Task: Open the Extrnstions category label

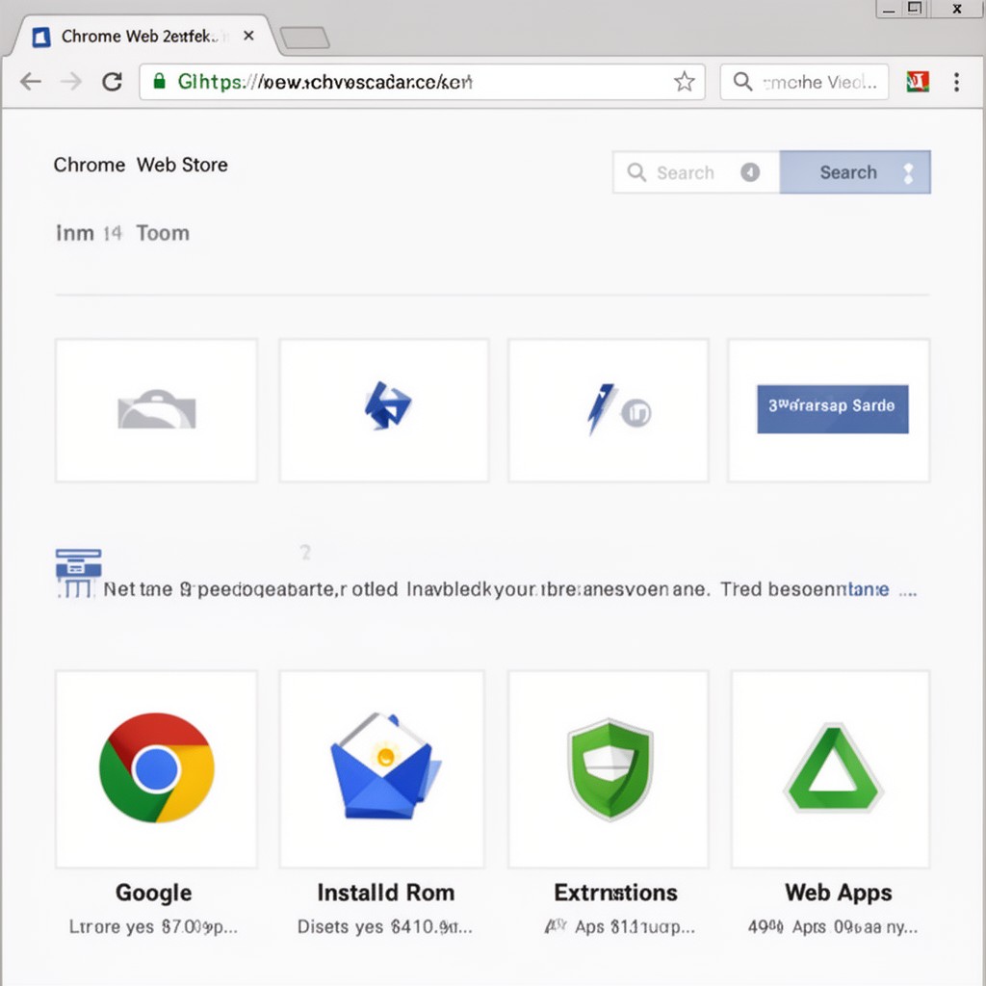Action: click(x=615, y=893)
